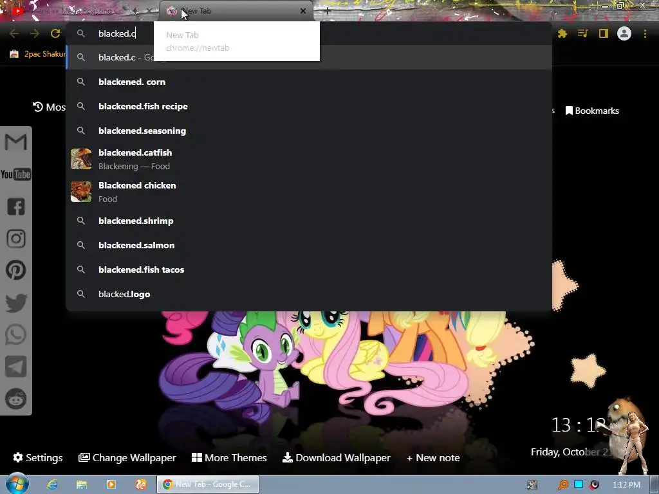Click the Blackened chicken thumbnail image
This screenshot has width=659, height=494.
point(81,192)
